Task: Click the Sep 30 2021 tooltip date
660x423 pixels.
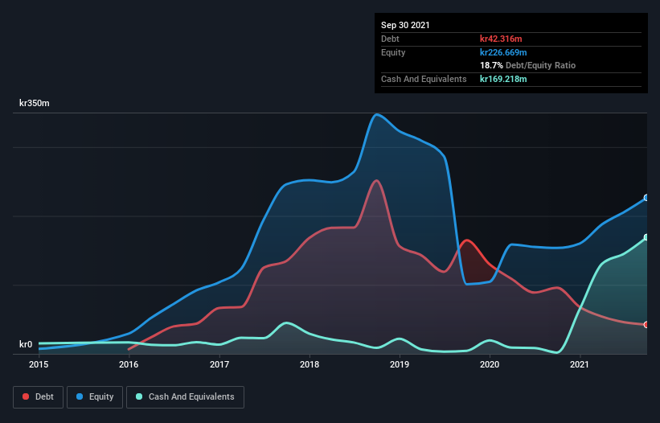Action: coord(405,25)
